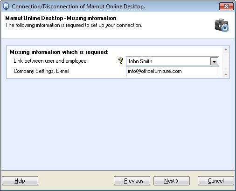The image size is (236, 191).
Task: Click the 'Link between user and employee' label
Action: (50, 61)
